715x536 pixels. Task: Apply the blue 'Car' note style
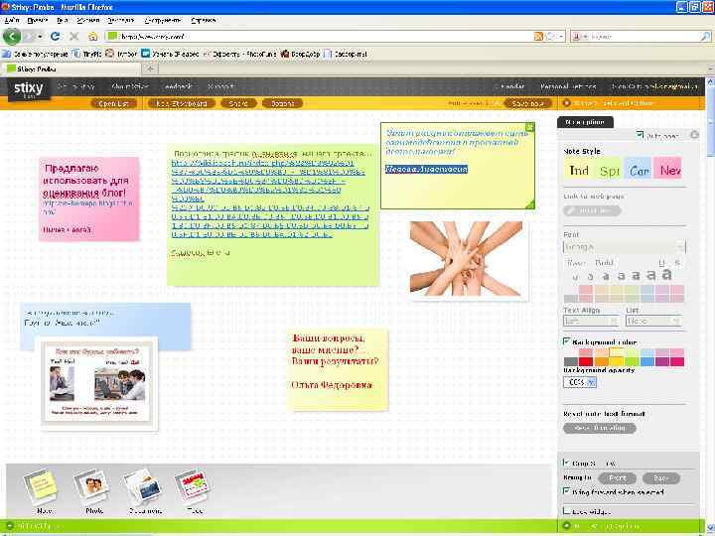(638, 170)
